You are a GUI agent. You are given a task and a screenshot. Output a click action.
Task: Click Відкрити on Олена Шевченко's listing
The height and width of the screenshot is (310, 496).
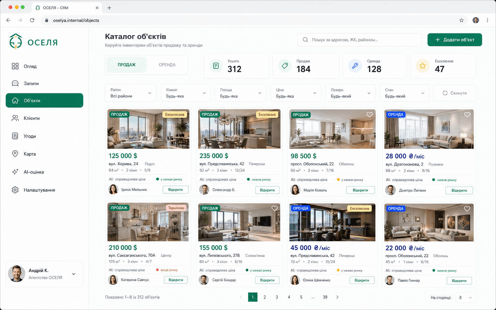pos(362,280)
